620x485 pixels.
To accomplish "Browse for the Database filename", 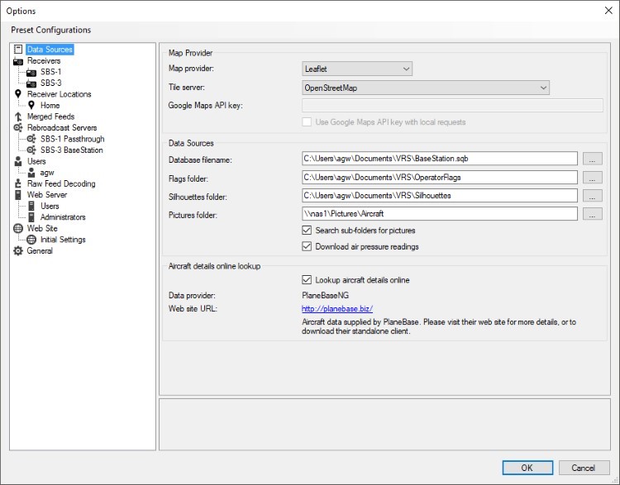I will (x=591, y=158).
